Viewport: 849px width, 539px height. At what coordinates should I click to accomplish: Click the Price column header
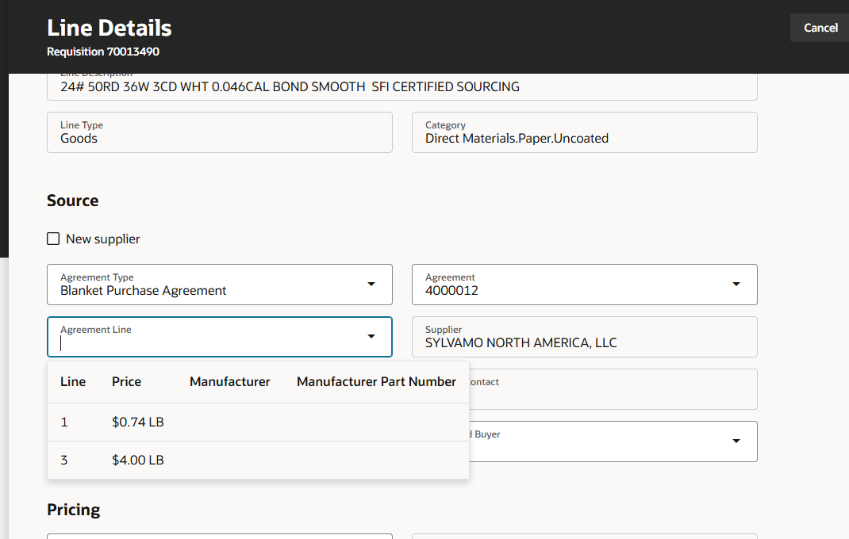[127, 381]
